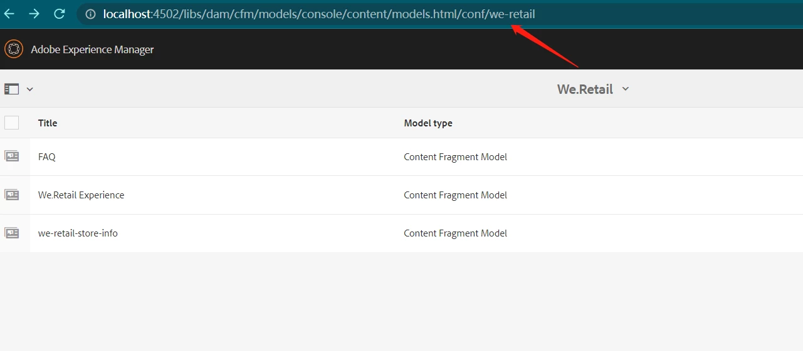Expand the rail view dropdown chevron
The width and height of the screenshot is (803, 351).
(29, 89)
